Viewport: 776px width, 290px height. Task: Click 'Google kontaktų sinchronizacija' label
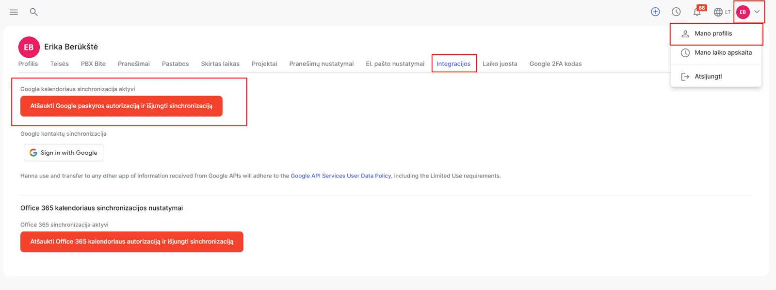coord(64,134)
